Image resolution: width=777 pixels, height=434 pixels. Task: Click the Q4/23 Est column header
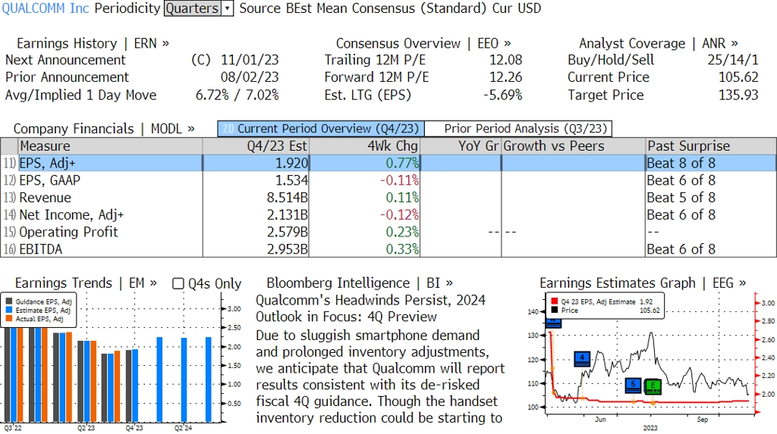[x=256, y=146]
